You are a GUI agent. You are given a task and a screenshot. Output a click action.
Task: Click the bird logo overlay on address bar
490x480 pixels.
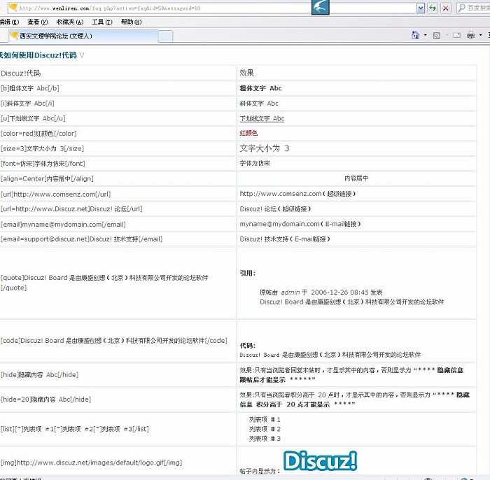[x=321, y=7]
